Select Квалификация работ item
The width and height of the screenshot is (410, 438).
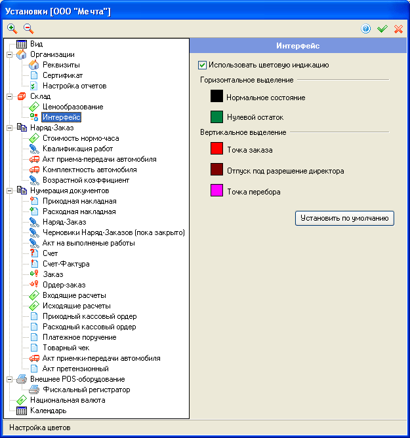tap(77, 149)
